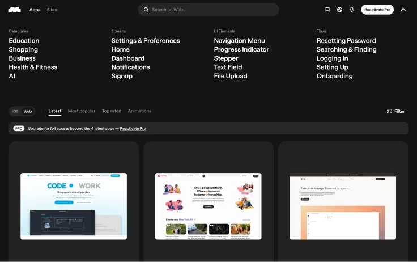This screenshot has height=262, width=417.
Task: Switch to the Top rated tab
Action: [x=112, y=111]
